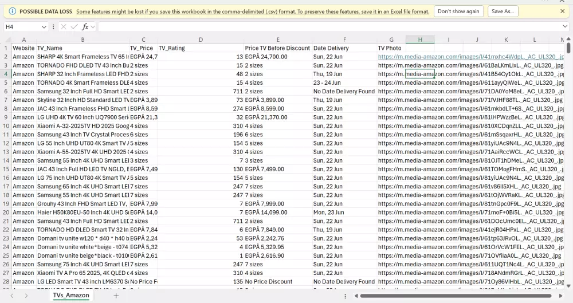Select the TV_Rating header cell
The image size is (573, 303).
[x=201, y=48]
